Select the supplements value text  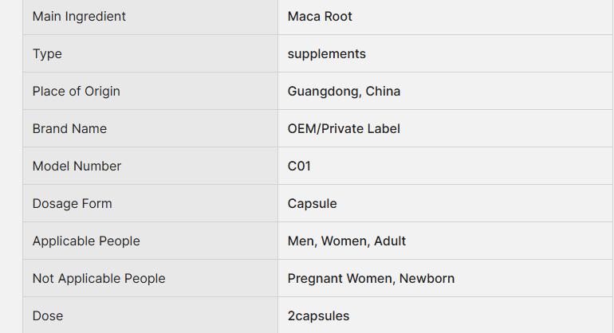(326, 54)
